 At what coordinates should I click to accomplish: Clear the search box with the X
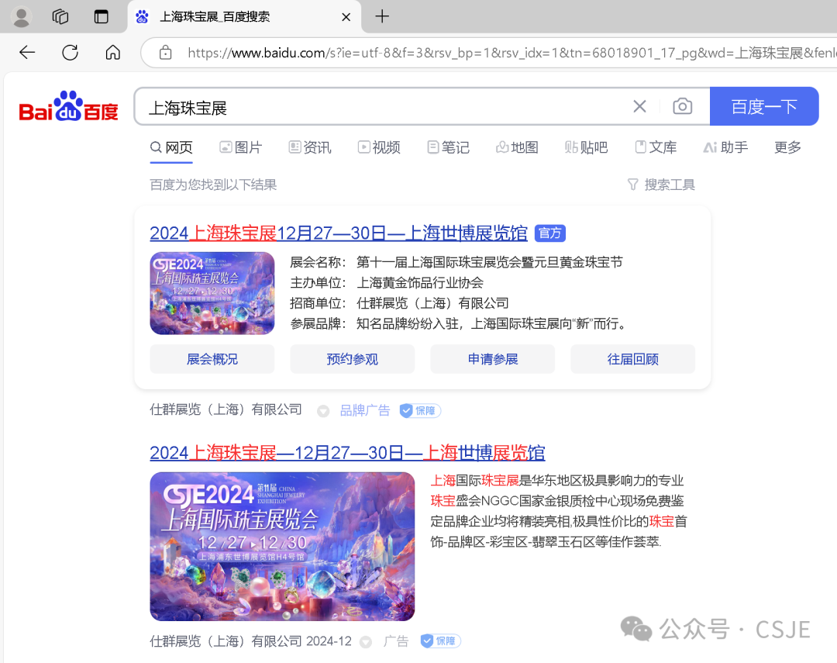[x=639, y=106]
